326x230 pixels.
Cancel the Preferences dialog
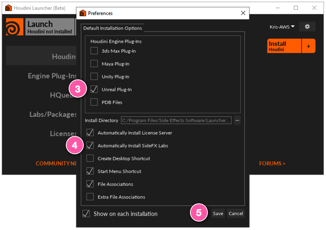pos(236,213)
